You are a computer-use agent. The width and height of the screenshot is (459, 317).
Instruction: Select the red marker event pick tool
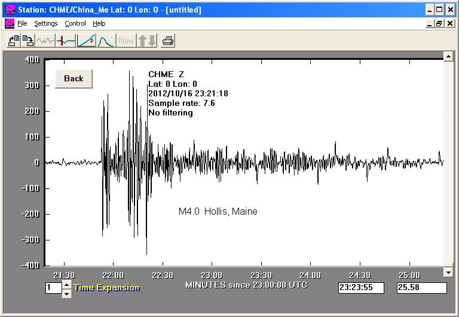tap(66, 41)
